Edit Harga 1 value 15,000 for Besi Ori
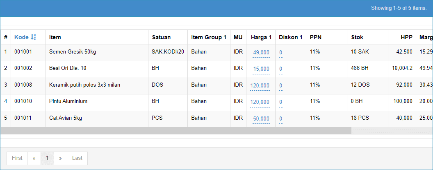 (261, 69)
